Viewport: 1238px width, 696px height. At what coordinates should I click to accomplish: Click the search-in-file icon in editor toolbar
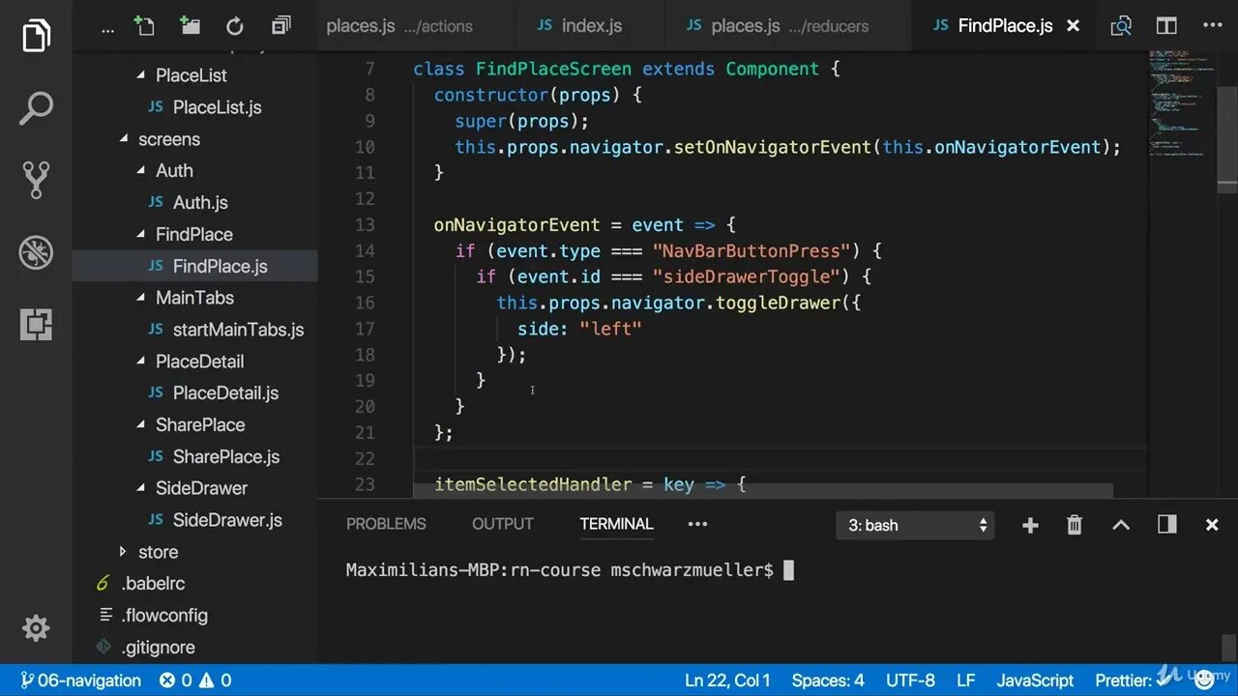(1121, 26)
